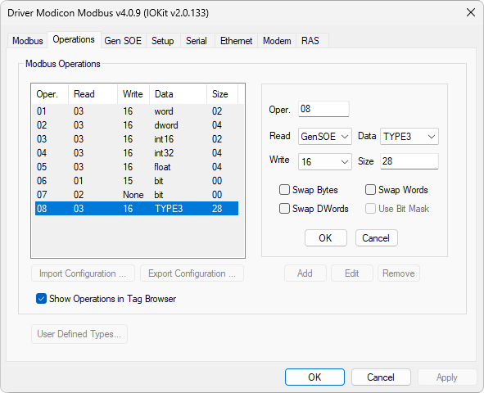Viewport: 484px width, 393px height.
Task: Accept the dialog with bottom OK button
Action: [314, 377]
